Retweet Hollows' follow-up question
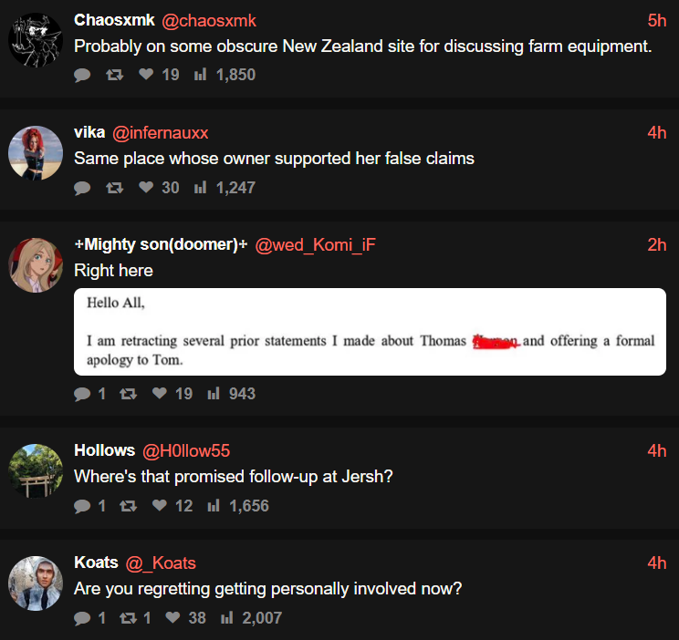The height and width of the screenshot is (640, 679). (129, 506)
